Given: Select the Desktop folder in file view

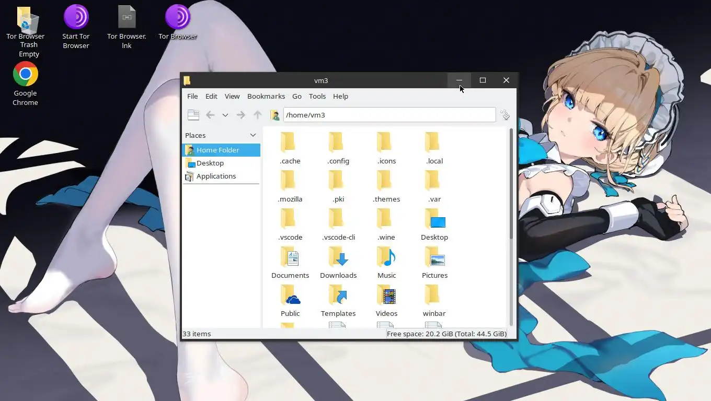Looking at the screenshot, I should [x=434, y=225].
